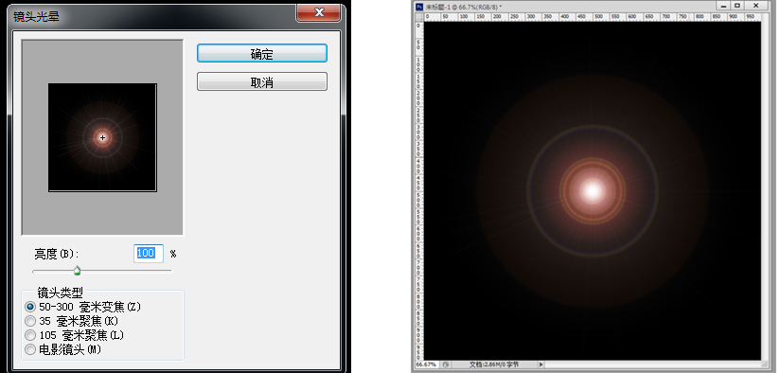Image resolution: width=780 pixels, height=373 pixels.
Task: Select the 50-300 毫米变焦 lens type
Action: (x=30, y=307)
